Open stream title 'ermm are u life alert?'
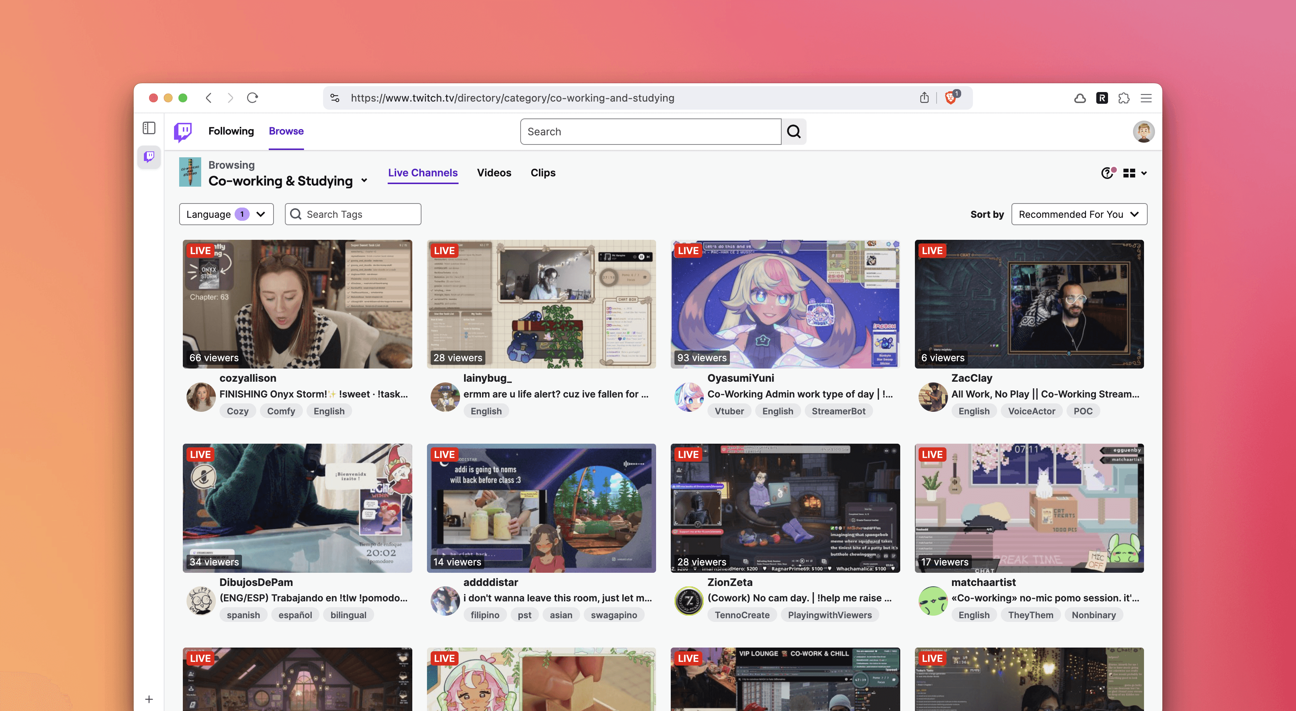 coord(556,394)
